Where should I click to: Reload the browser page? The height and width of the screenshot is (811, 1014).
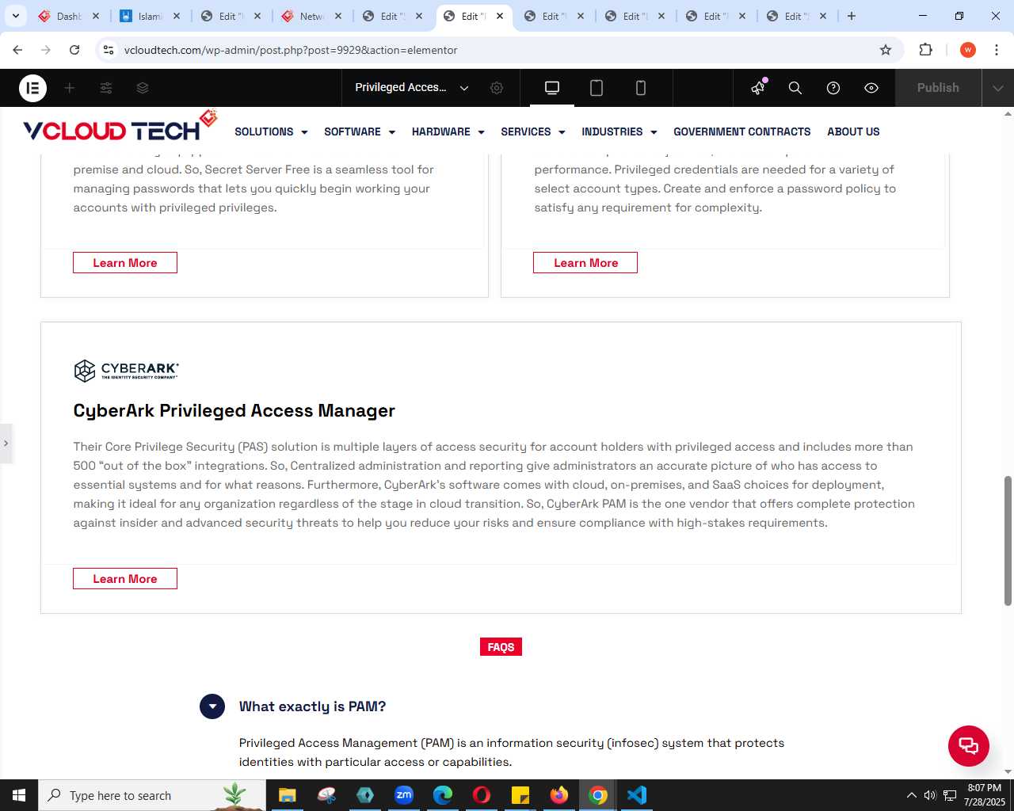click(x=74, y=50)
